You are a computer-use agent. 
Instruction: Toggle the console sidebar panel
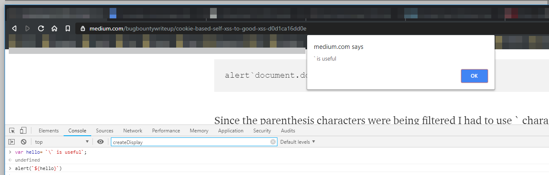point(12,142)
